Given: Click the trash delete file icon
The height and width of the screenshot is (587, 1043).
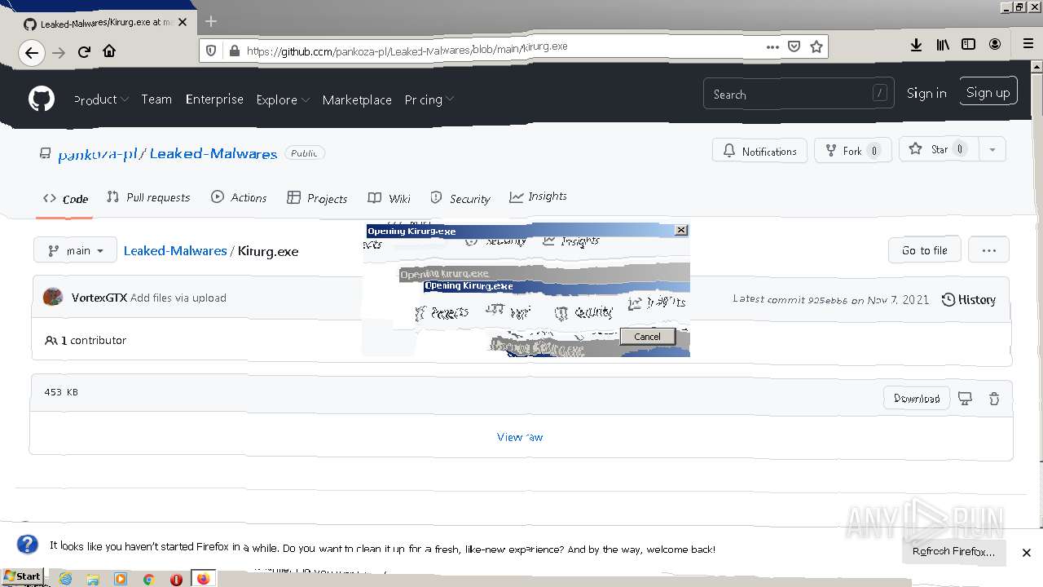Looking at the screenshot, I should tap(994, 399).
